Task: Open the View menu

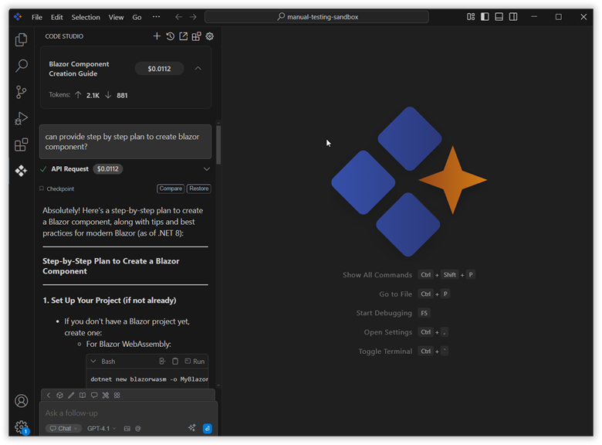Action: (116, 17)
